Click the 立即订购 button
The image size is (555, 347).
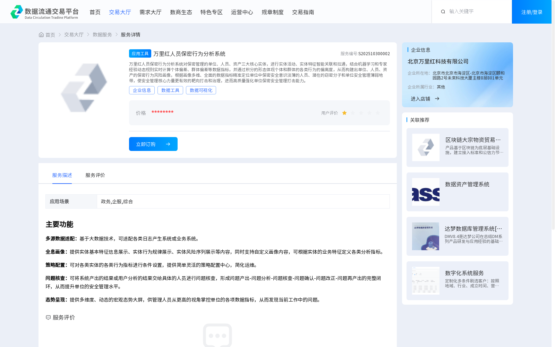pos(153,144)
